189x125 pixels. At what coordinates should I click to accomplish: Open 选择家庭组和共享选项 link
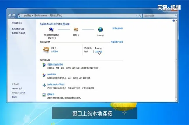point(56,84)
